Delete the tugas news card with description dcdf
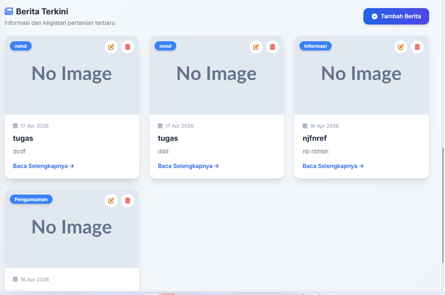The image size is (445, 295). pyautogui.click(x=128, y=47)
